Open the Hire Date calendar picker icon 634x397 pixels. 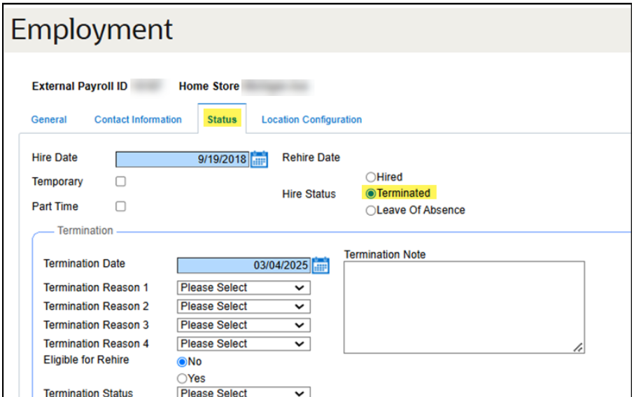259,159
